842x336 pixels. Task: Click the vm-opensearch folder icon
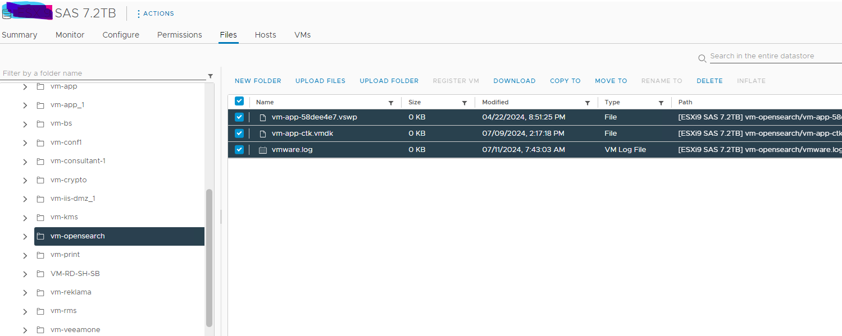[x=42, y=236]
